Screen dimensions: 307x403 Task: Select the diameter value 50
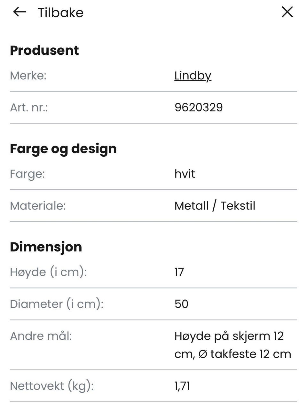tap(181, 304)
